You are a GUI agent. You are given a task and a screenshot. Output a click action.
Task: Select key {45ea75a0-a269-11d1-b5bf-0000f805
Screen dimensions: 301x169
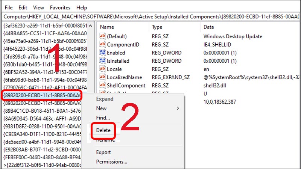[45, 41]
